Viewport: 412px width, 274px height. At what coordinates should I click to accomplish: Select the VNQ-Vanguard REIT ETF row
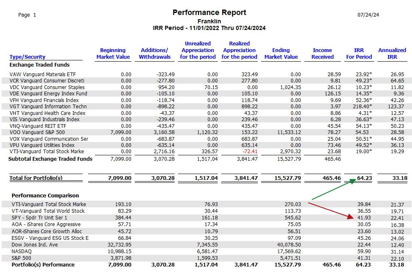207,126
